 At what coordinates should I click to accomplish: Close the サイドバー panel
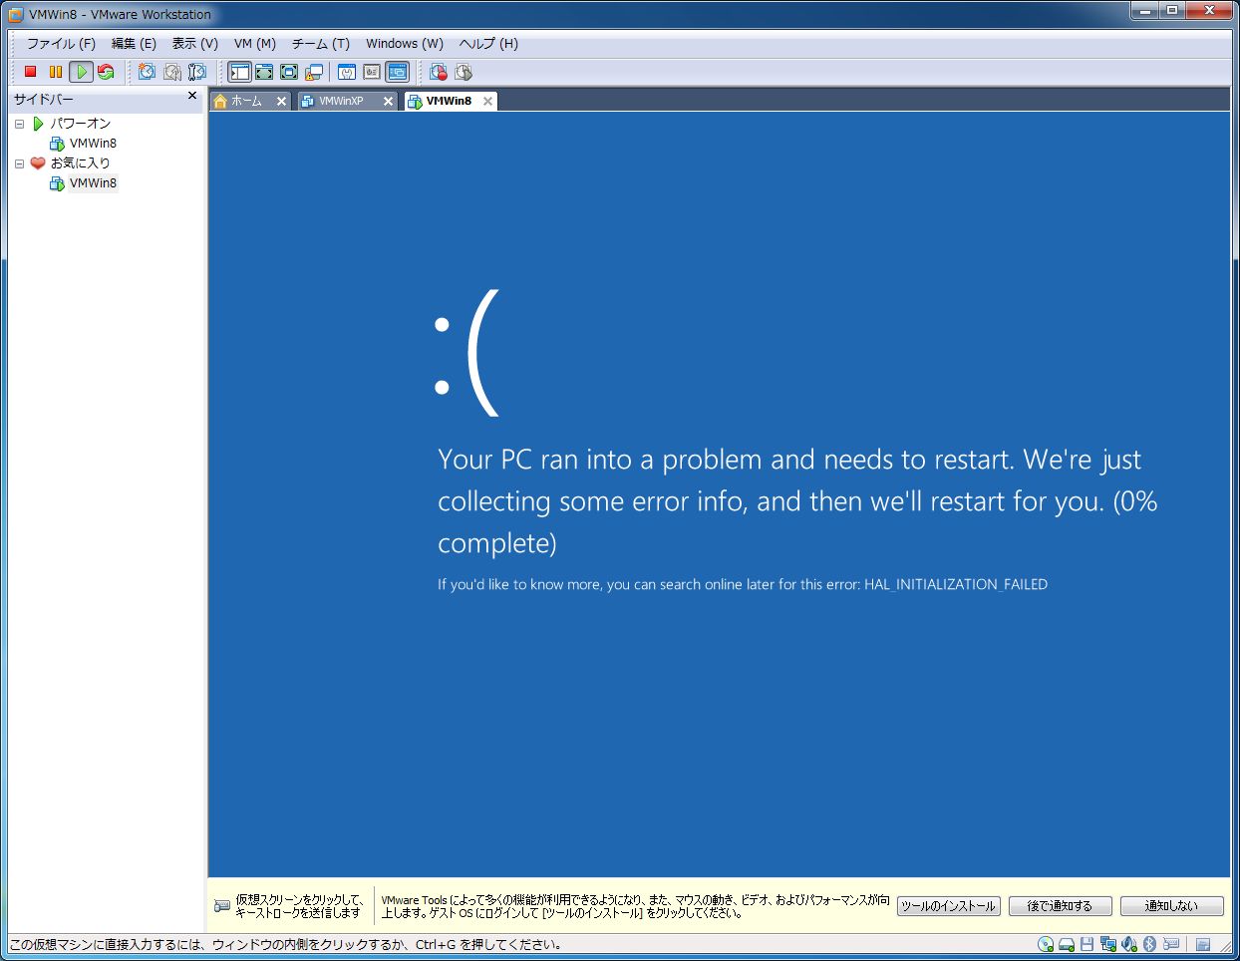point(192,96)
